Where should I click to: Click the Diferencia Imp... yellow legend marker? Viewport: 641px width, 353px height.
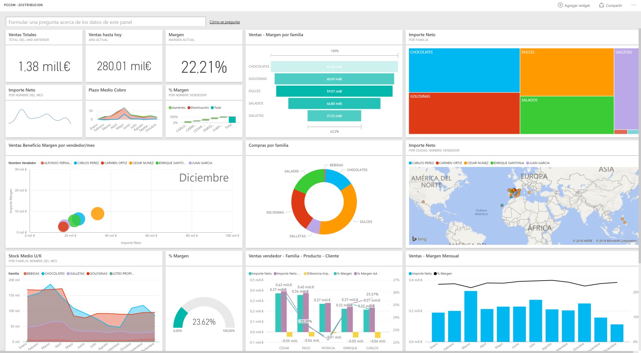point(305,274)
